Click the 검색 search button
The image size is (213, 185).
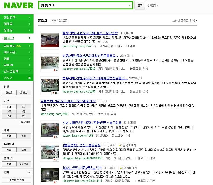(140, 5)
